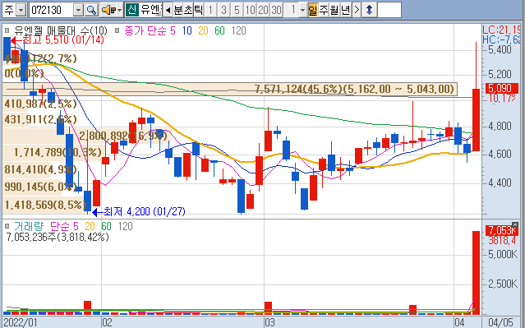Click the blue up-down arrow icon
This screenshot has width=525, height=328.
pos(369,10)
